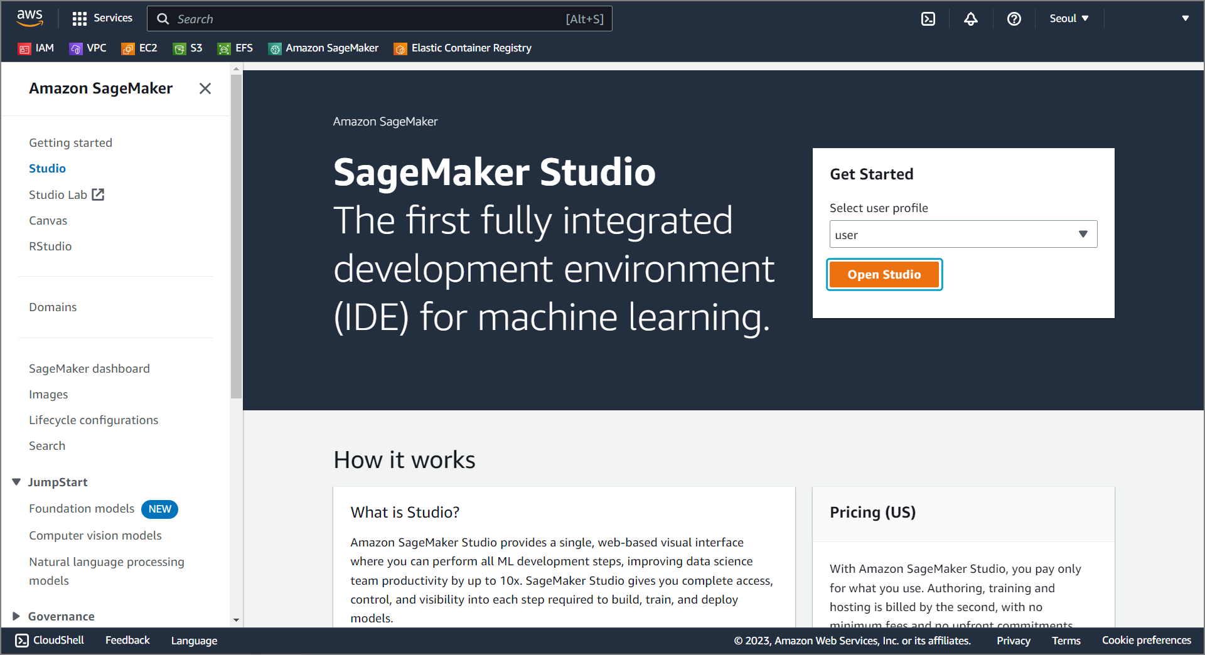Click the Amazon SageMaker breadcrumb
This screenshot has width=1205, height=655.
pos(385,121)
